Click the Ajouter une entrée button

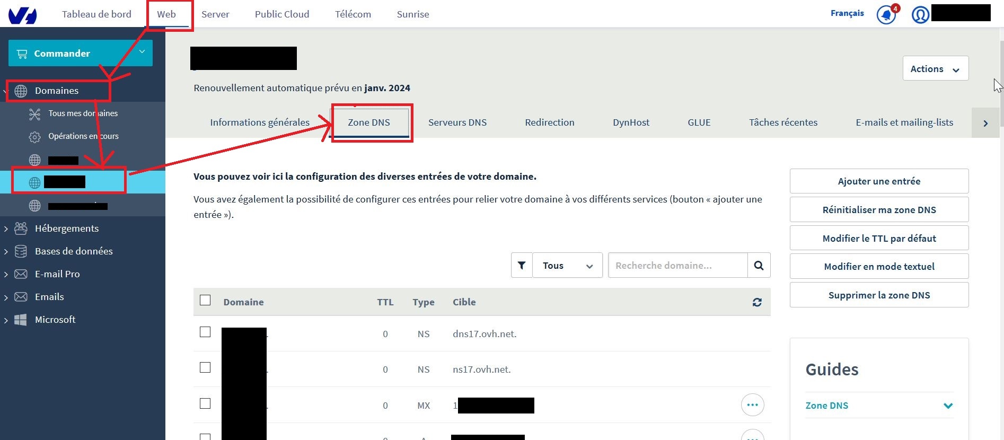pyautogui.click(x=879, y=181)
